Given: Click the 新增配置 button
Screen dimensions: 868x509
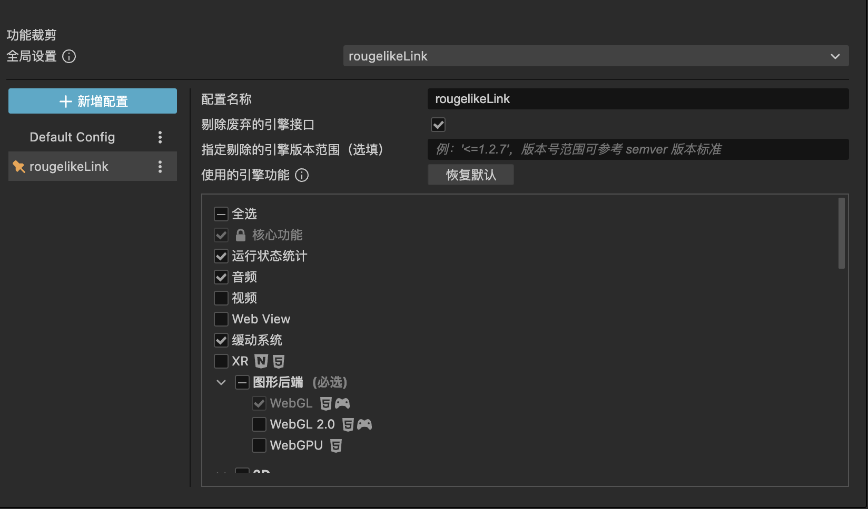Looking at the screenshot, I should [93, 101].
